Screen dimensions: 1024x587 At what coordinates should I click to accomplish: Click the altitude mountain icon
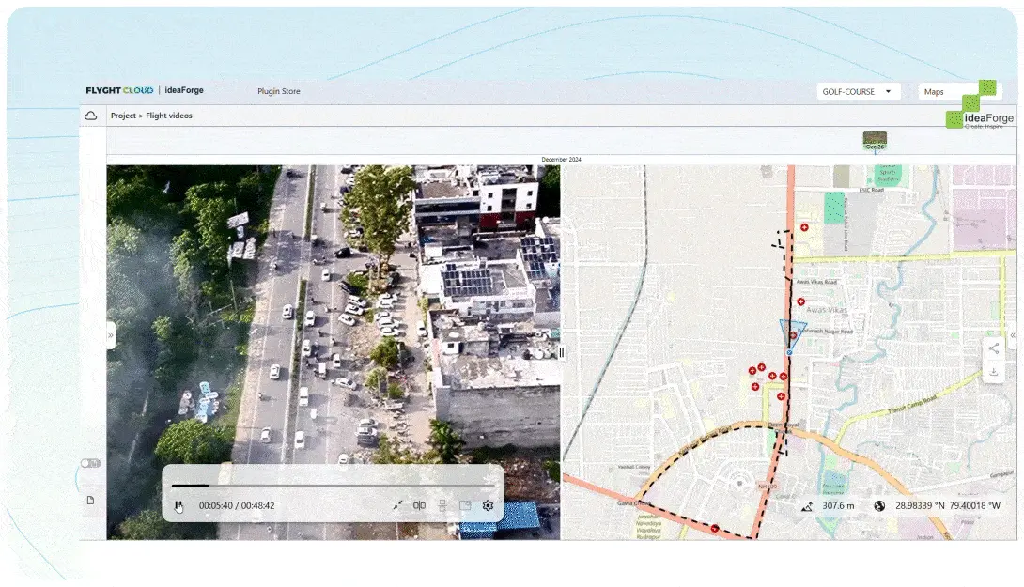click(807, 506)
